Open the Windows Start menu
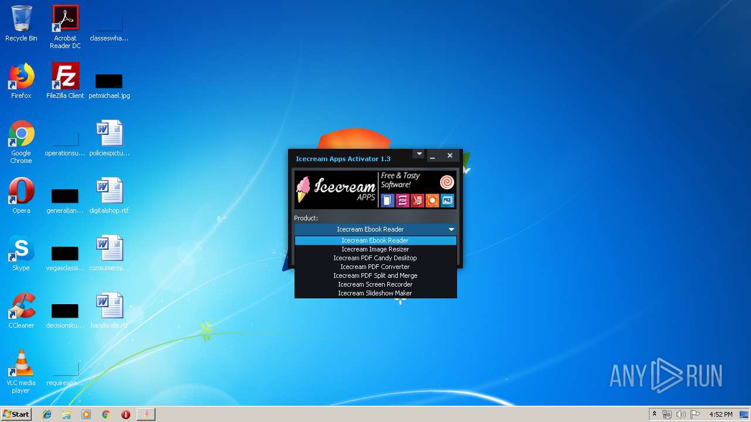This screenshot has width=751, height=422. [x=16, y=414]
